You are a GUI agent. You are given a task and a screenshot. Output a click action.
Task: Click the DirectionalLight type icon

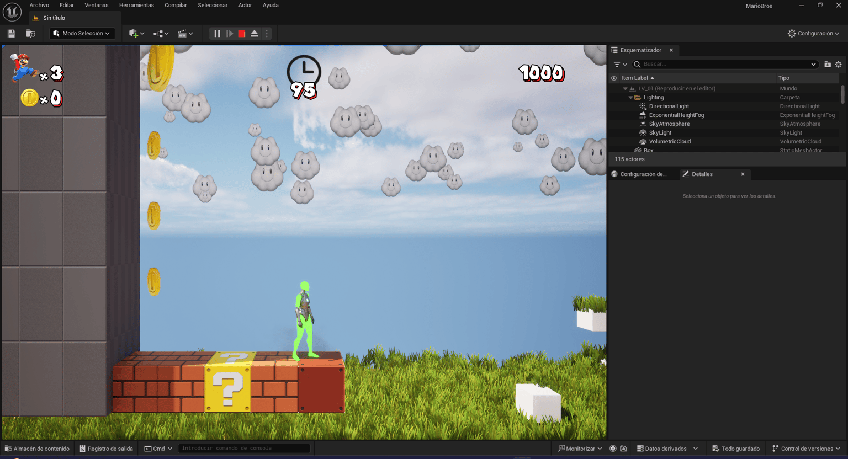point(643,106)
